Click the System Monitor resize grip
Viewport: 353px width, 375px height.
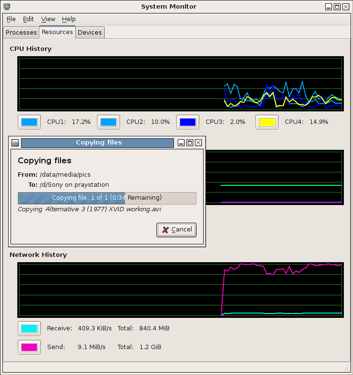click(346, 367)
